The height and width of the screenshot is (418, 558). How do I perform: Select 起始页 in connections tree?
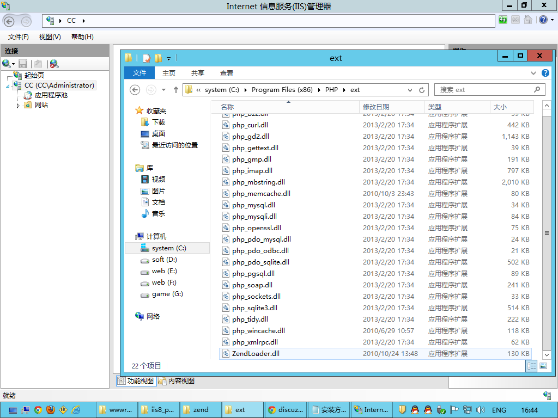pos(34,75)
